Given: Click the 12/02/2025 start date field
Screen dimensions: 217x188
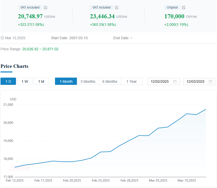Looking at the screenshot, I should point(160,81).
